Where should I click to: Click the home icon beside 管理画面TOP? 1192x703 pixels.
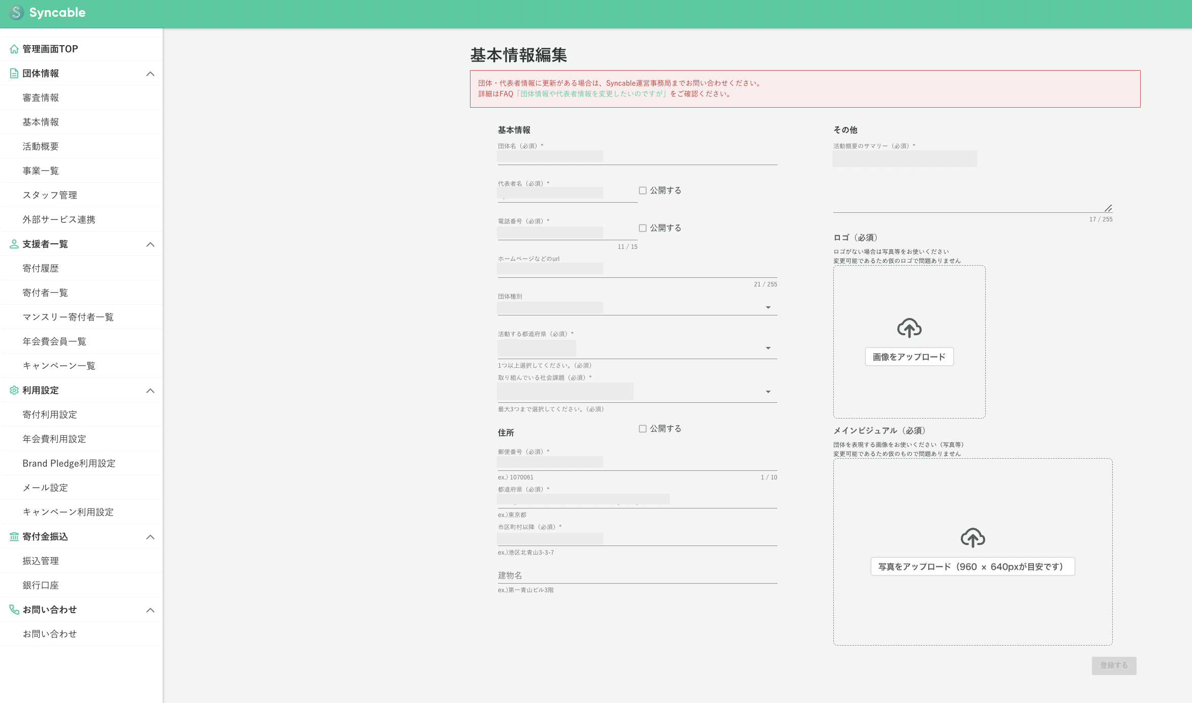pyautogui.click(x=14, y=49)
